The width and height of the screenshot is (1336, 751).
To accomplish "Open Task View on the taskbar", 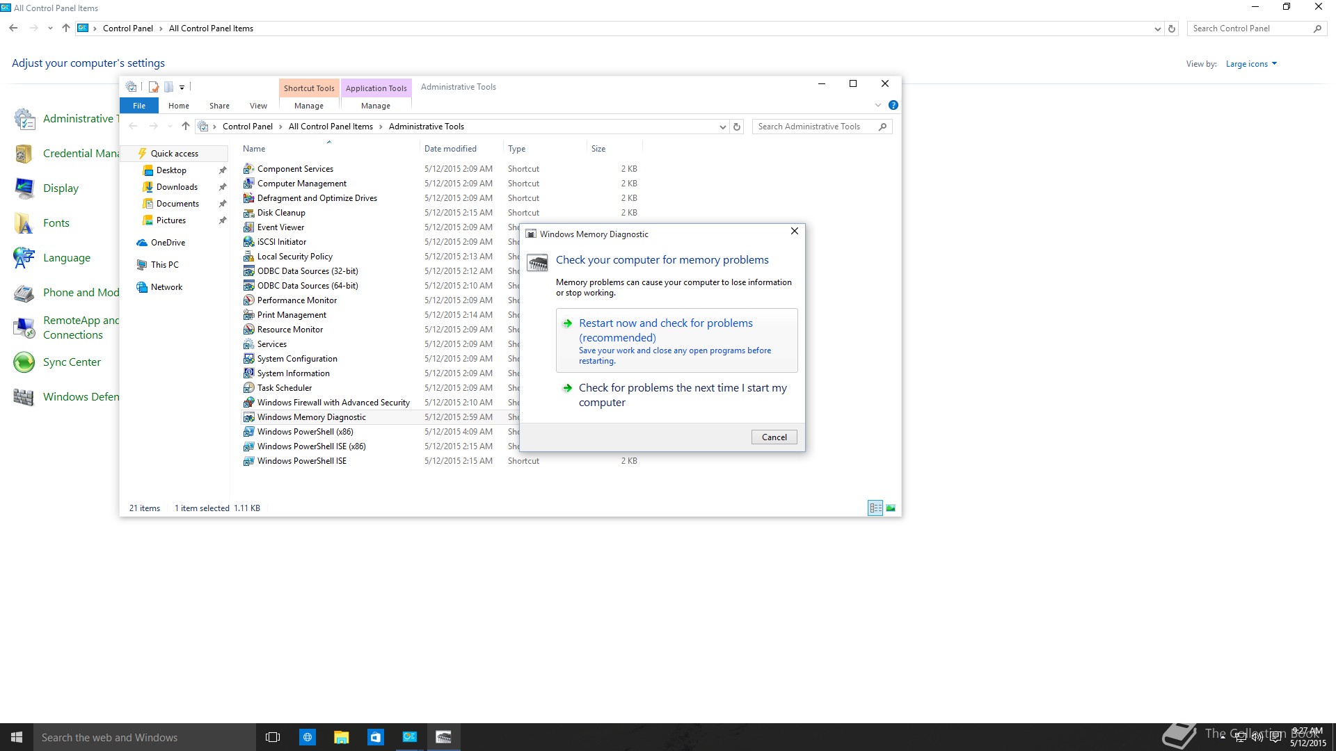I will coord(273,737).
